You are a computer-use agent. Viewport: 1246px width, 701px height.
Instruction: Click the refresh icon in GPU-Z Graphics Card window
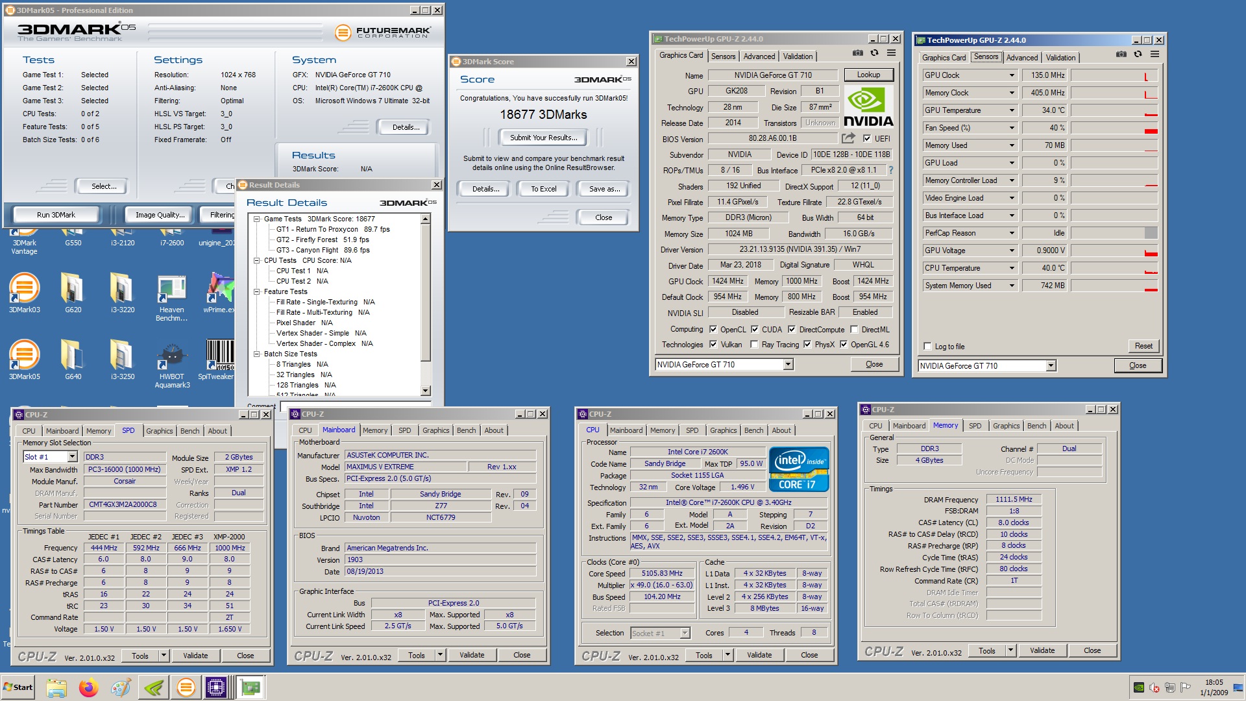tap(874, 53)
